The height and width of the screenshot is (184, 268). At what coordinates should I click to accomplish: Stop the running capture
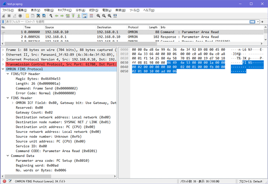(9, 16)
